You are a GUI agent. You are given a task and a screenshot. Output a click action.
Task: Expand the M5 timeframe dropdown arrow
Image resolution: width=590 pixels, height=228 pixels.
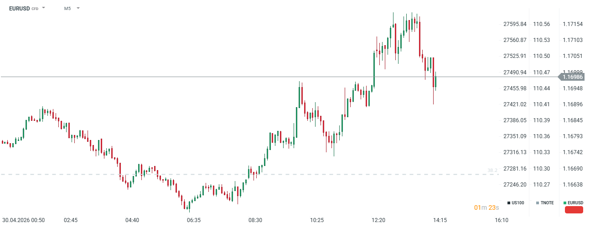[x=78, y=8]
